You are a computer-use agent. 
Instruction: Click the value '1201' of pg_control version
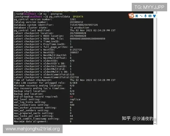(73, 20)
